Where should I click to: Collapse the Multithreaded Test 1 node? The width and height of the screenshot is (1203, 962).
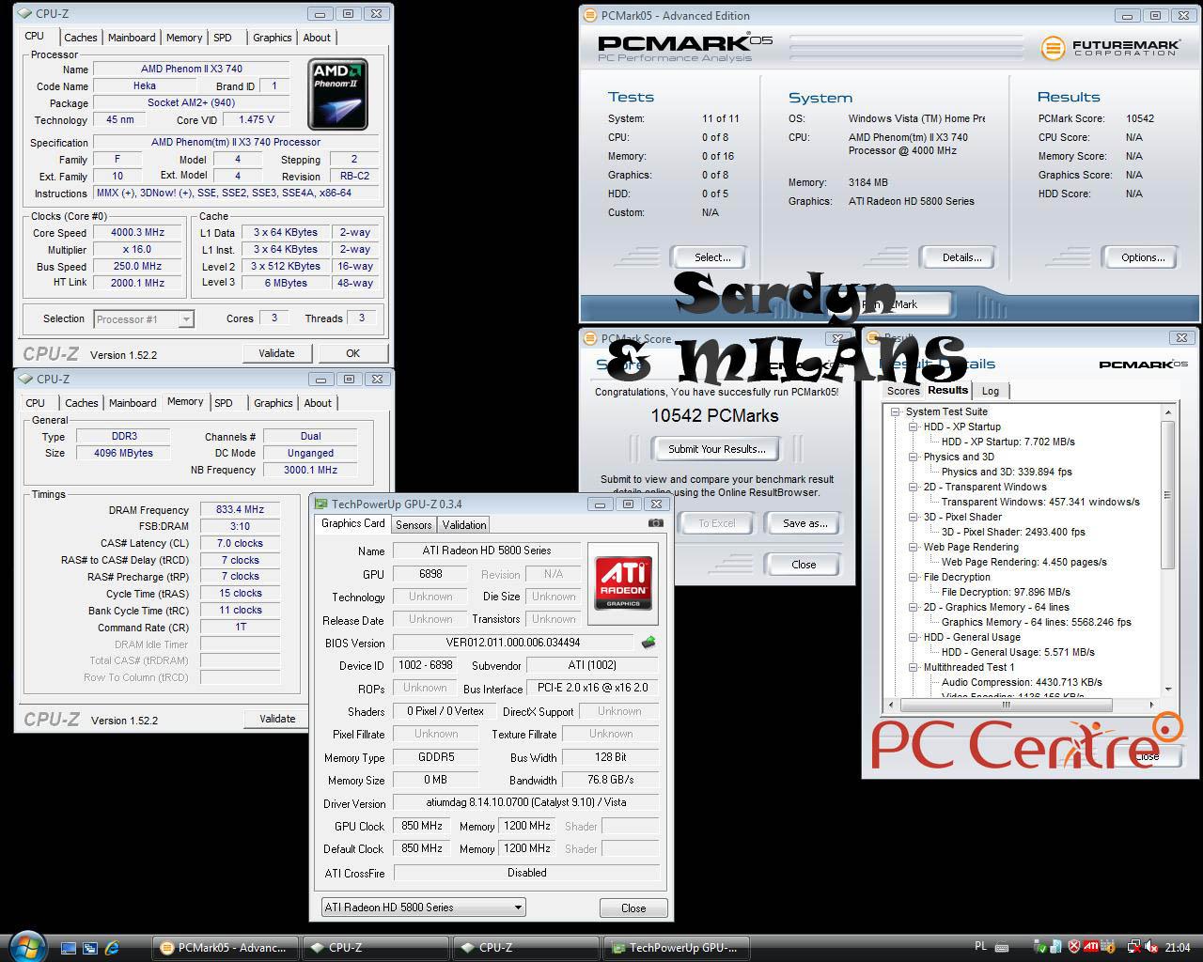913,667
